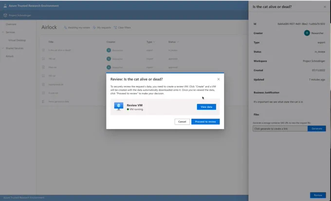Click the footer Azure Trusted Research Environment text
331x201 pixels.
pos(24,198)
